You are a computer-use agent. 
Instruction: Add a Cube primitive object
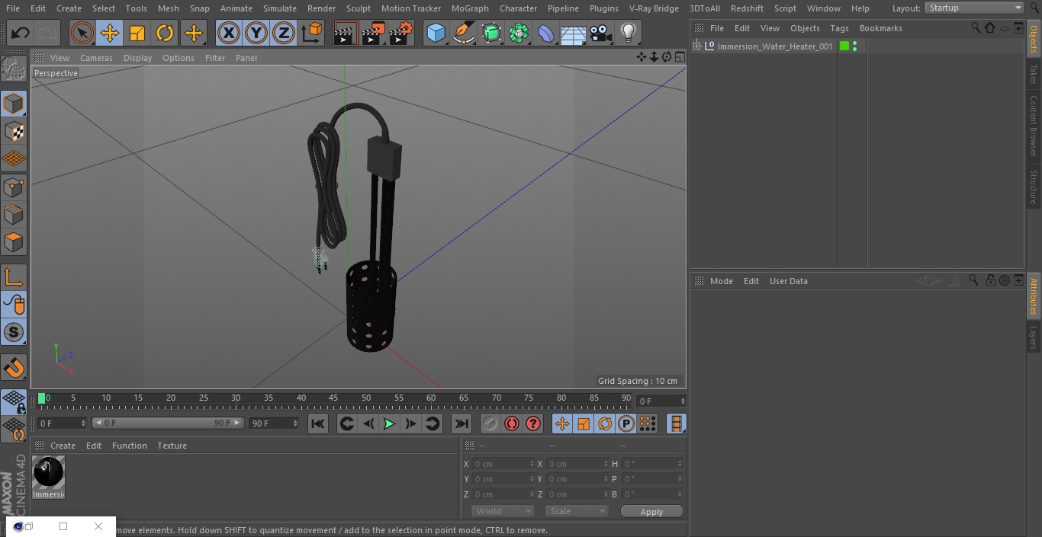coord(436,33)
